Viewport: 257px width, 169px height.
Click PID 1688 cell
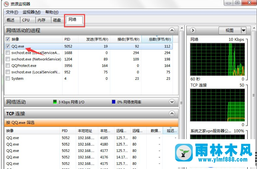(68, 53)
